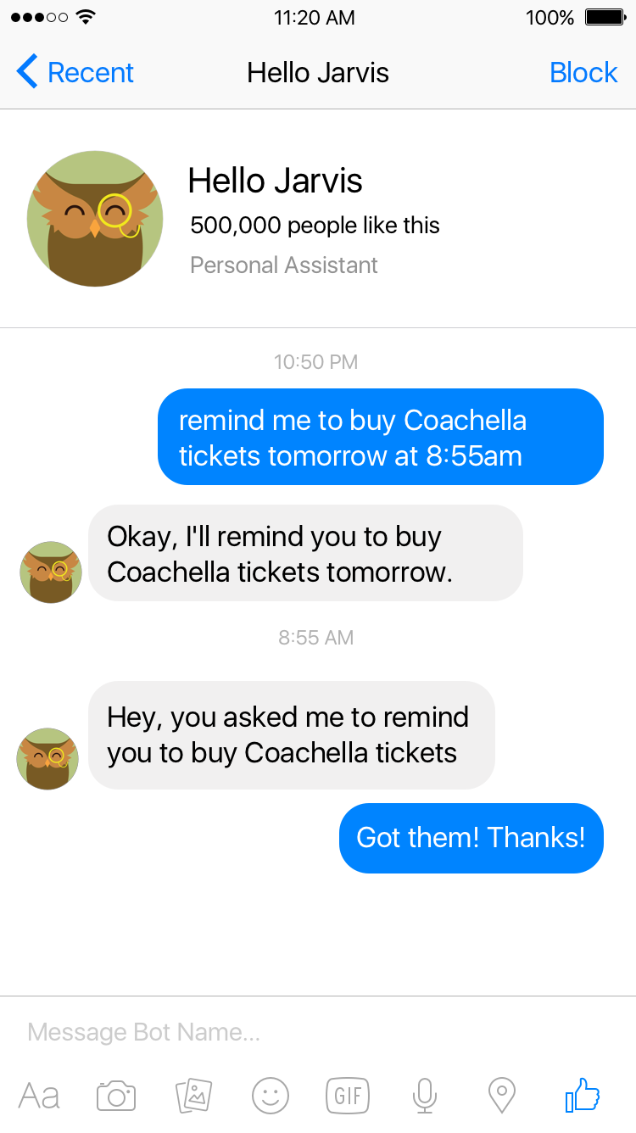The height and width of the screenshot is (1133, 636).
Task: Tap the "remind me to buy Coachella" message
Action: click(x=380, y=437)
